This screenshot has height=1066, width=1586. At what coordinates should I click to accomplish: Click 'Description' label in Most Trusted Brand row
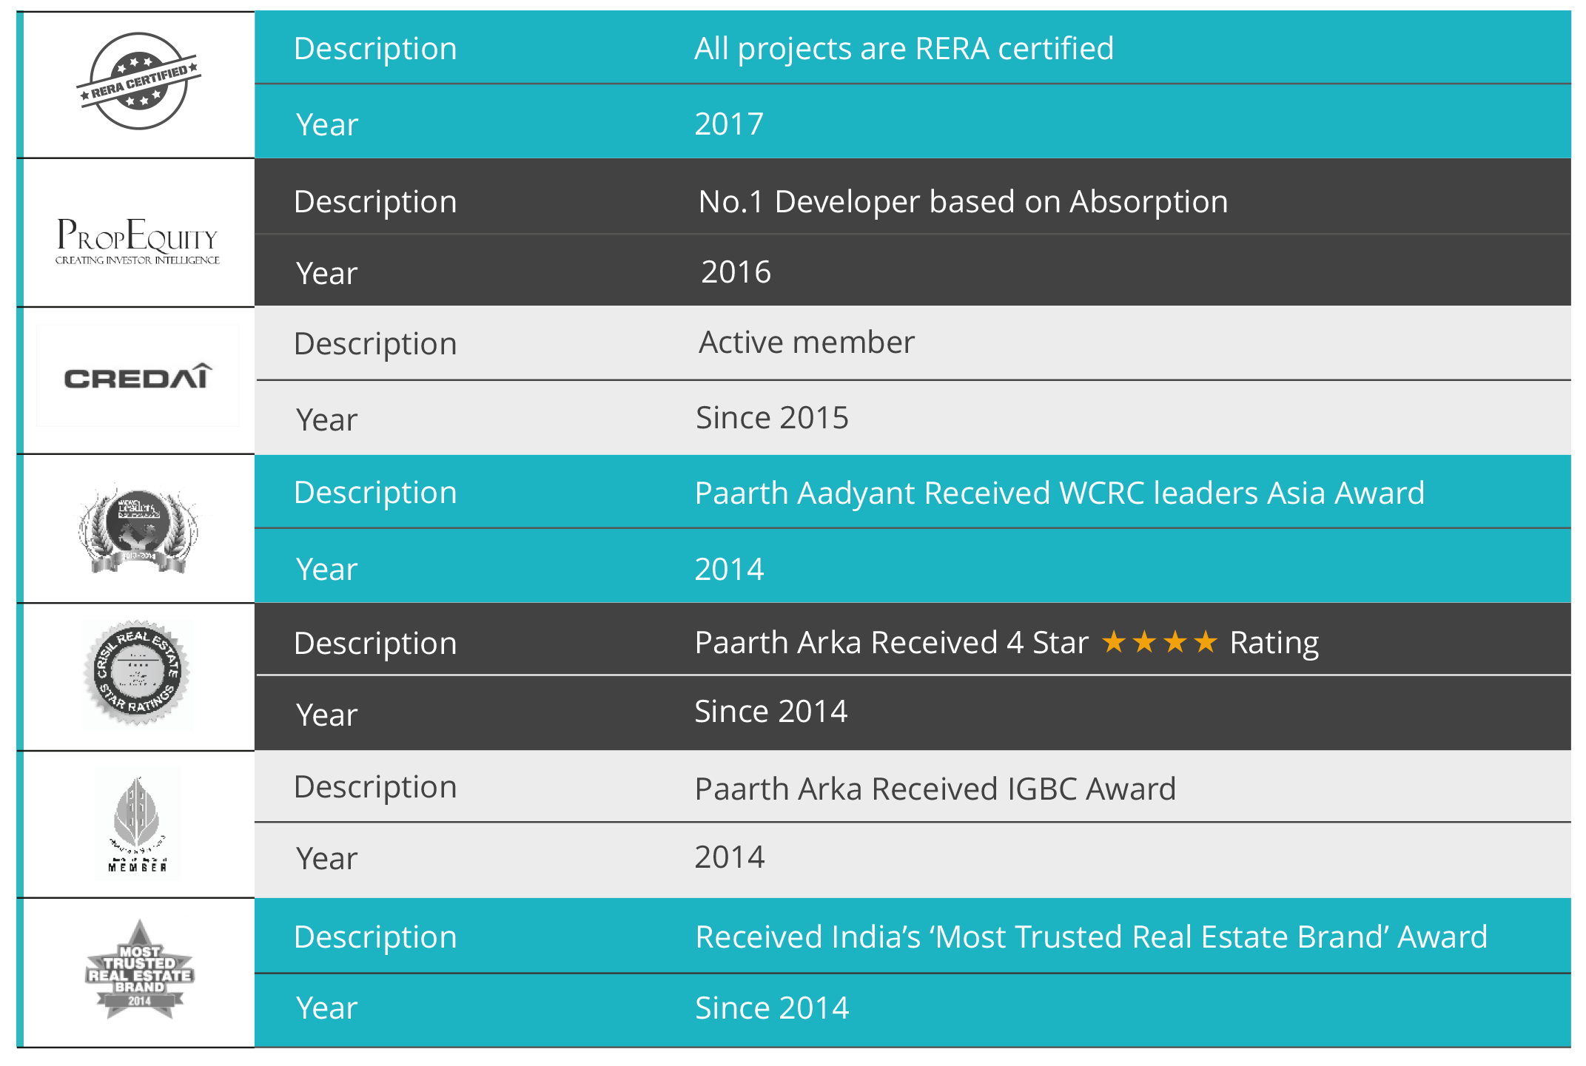375,938
